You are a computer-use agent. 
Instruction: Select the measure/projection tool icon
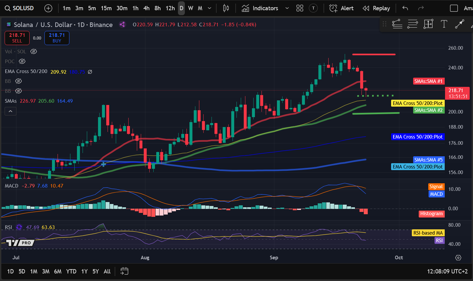428,24
